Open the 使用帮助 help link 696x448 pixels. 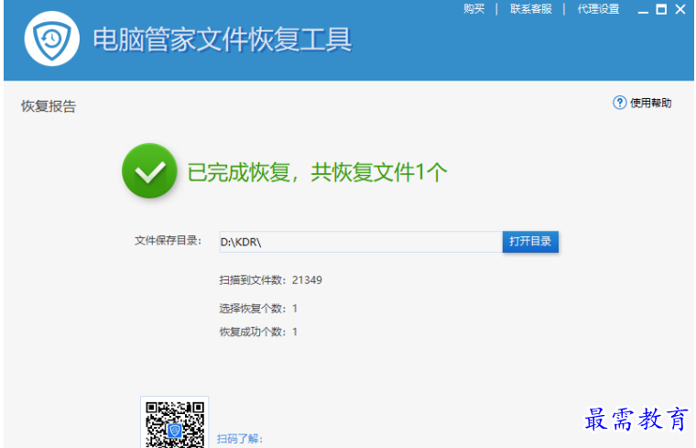pos(651,103)
